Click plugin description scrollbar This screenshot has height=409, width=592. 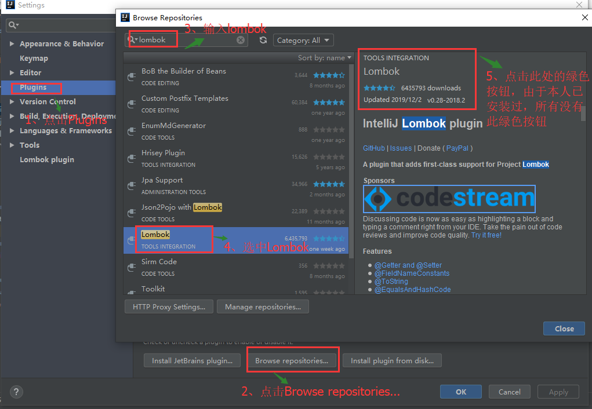point(583,113)
